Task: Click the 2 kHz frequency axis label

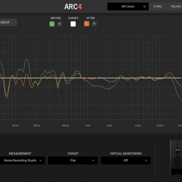Action: click(109, 126)
